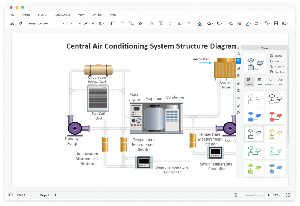Image resolution: width=300 pixels, height=206 pixels.
Task: Open the font size 12 dropdown
Action: [x=75, y=24]
